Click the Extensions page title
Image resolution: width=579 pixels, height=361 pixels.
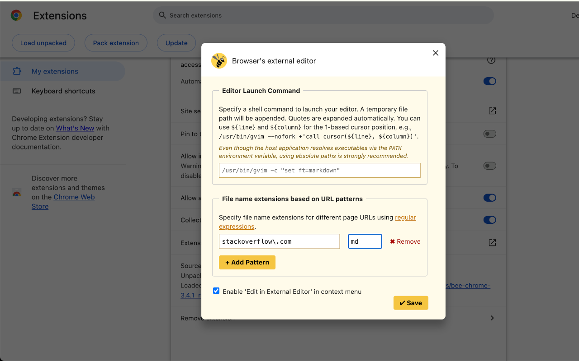[x=60, y=15]
